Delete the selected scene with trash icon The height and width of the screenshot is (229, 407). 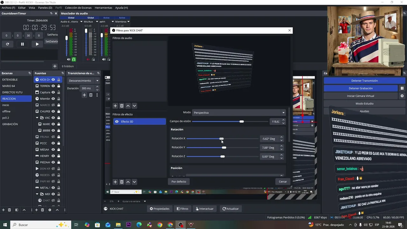(10, 210)
